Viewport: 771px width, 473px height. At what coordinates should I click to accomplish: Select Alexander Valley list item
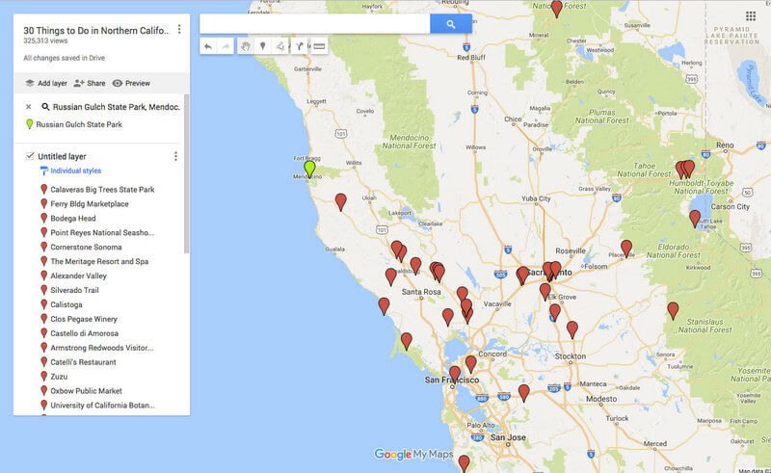[x=78, y=276]
